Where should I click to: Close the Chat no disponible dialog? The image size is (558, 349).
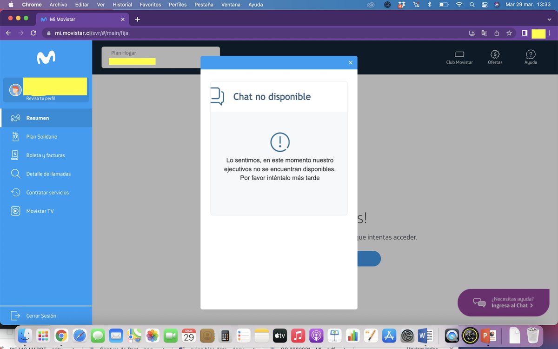[351, 63]
